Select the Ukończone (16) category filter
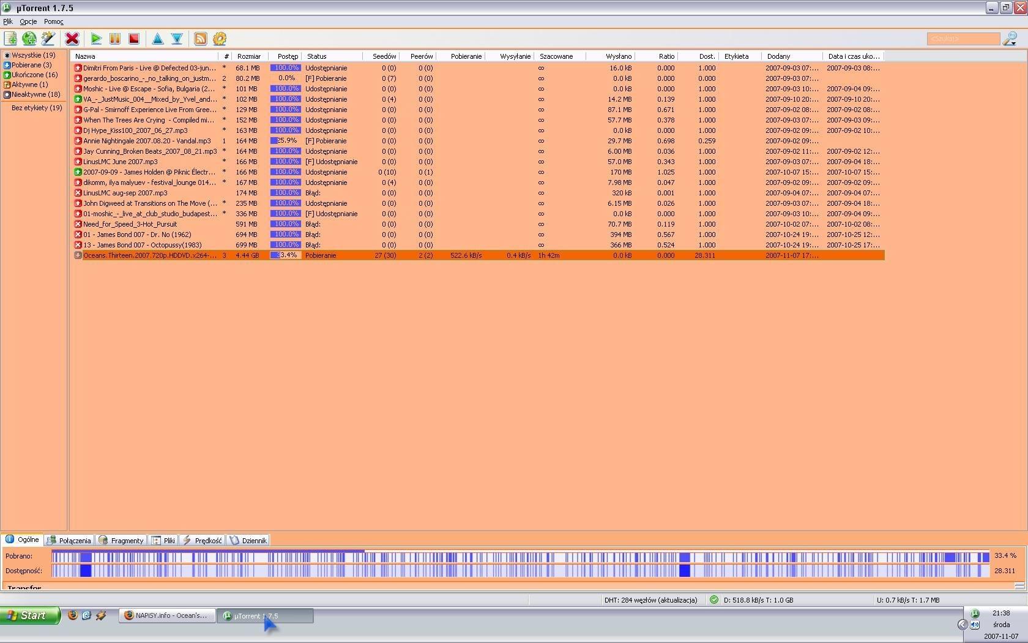Screen dimensions: 1028x643 [x=34, y=75]
